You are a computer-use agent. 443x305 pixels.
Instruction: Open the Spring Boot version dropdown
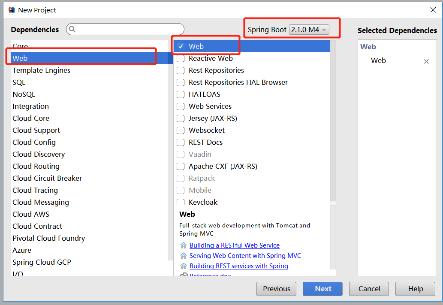[x=309, y=30]
